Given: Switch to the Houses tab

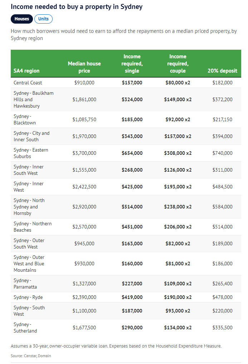Looking at the screenshot, I should [22, 19].
